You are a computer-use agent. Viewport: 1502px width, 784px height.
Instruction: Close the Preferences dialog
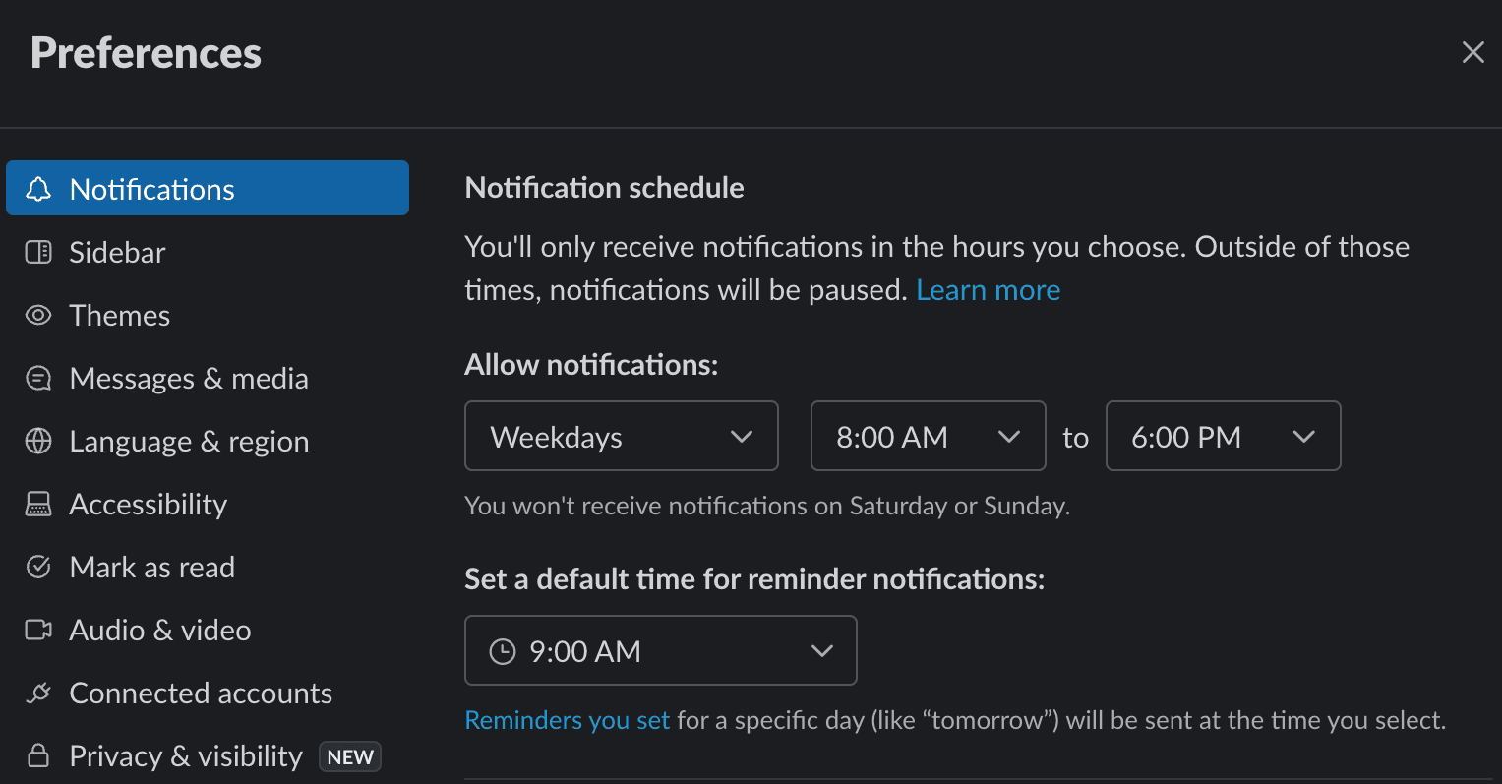1472,52
